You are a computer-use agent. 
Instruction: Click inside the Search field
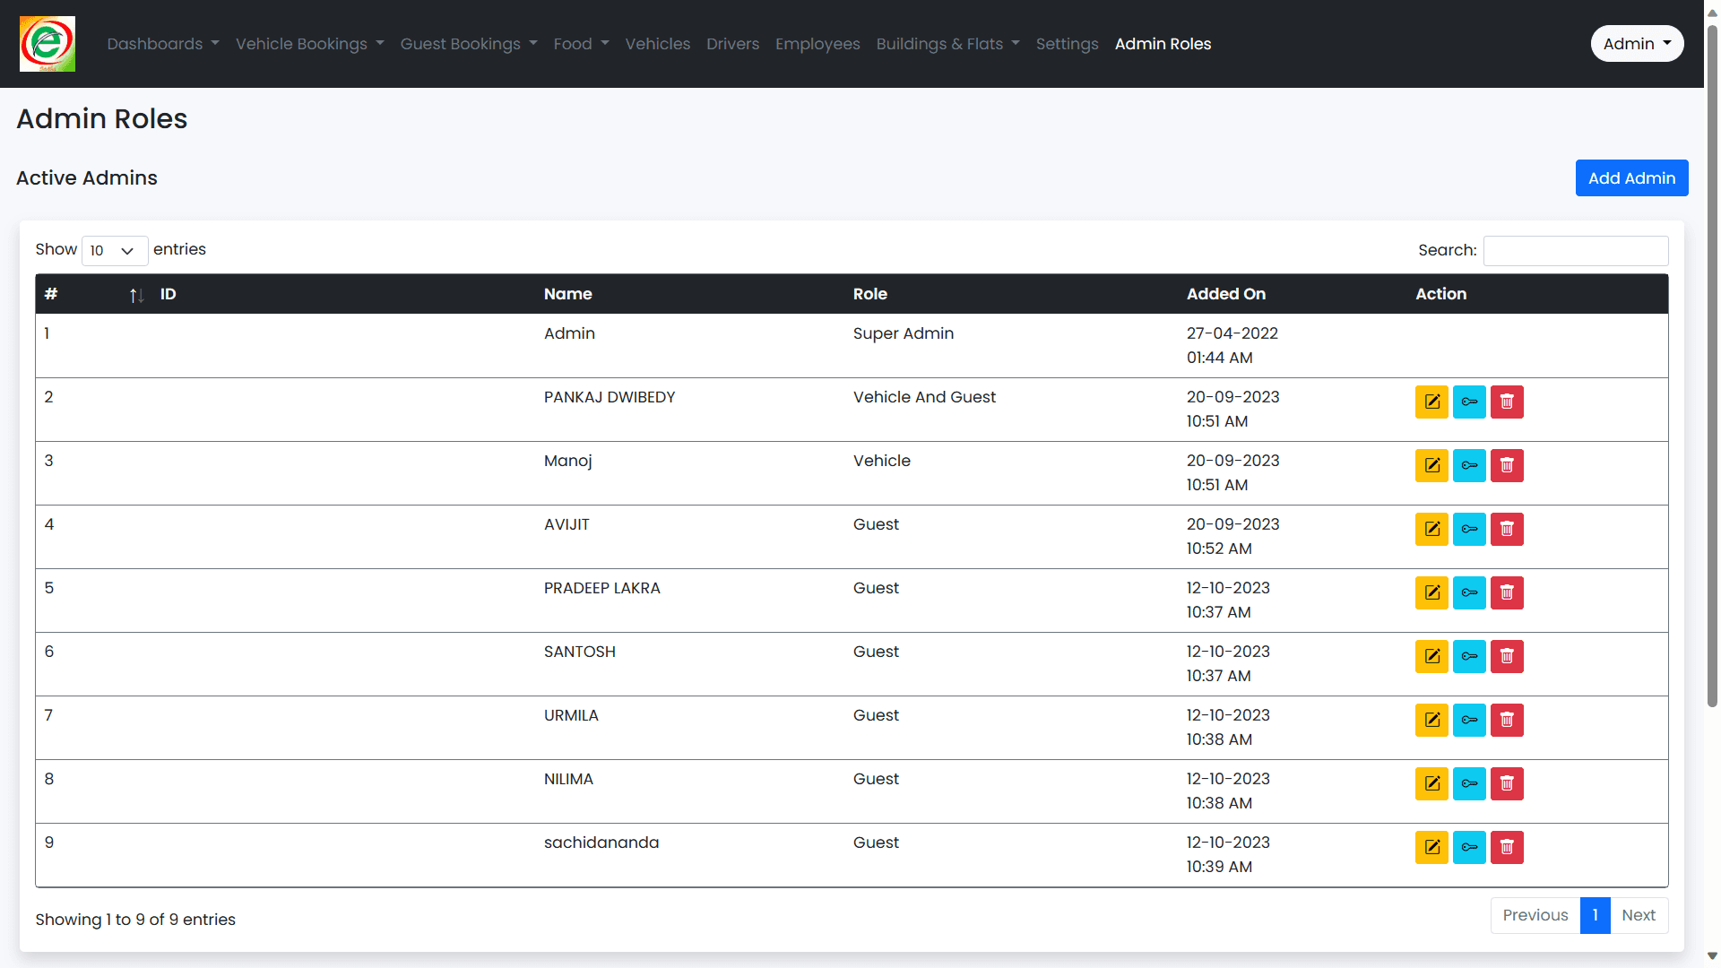[x=1575, y=251]
